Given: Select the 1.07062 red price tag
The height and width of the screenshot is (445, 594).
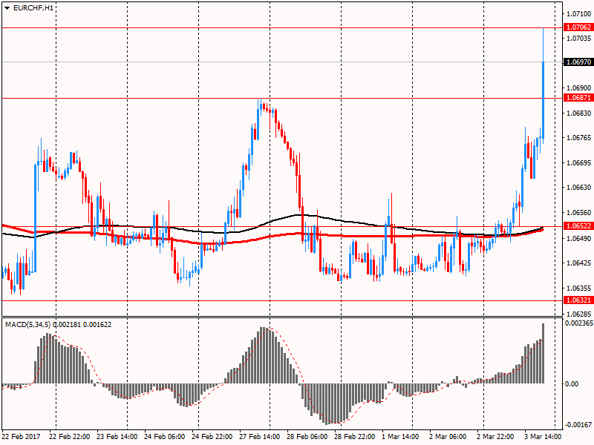Looking at the screenshot, I should 578,27.
